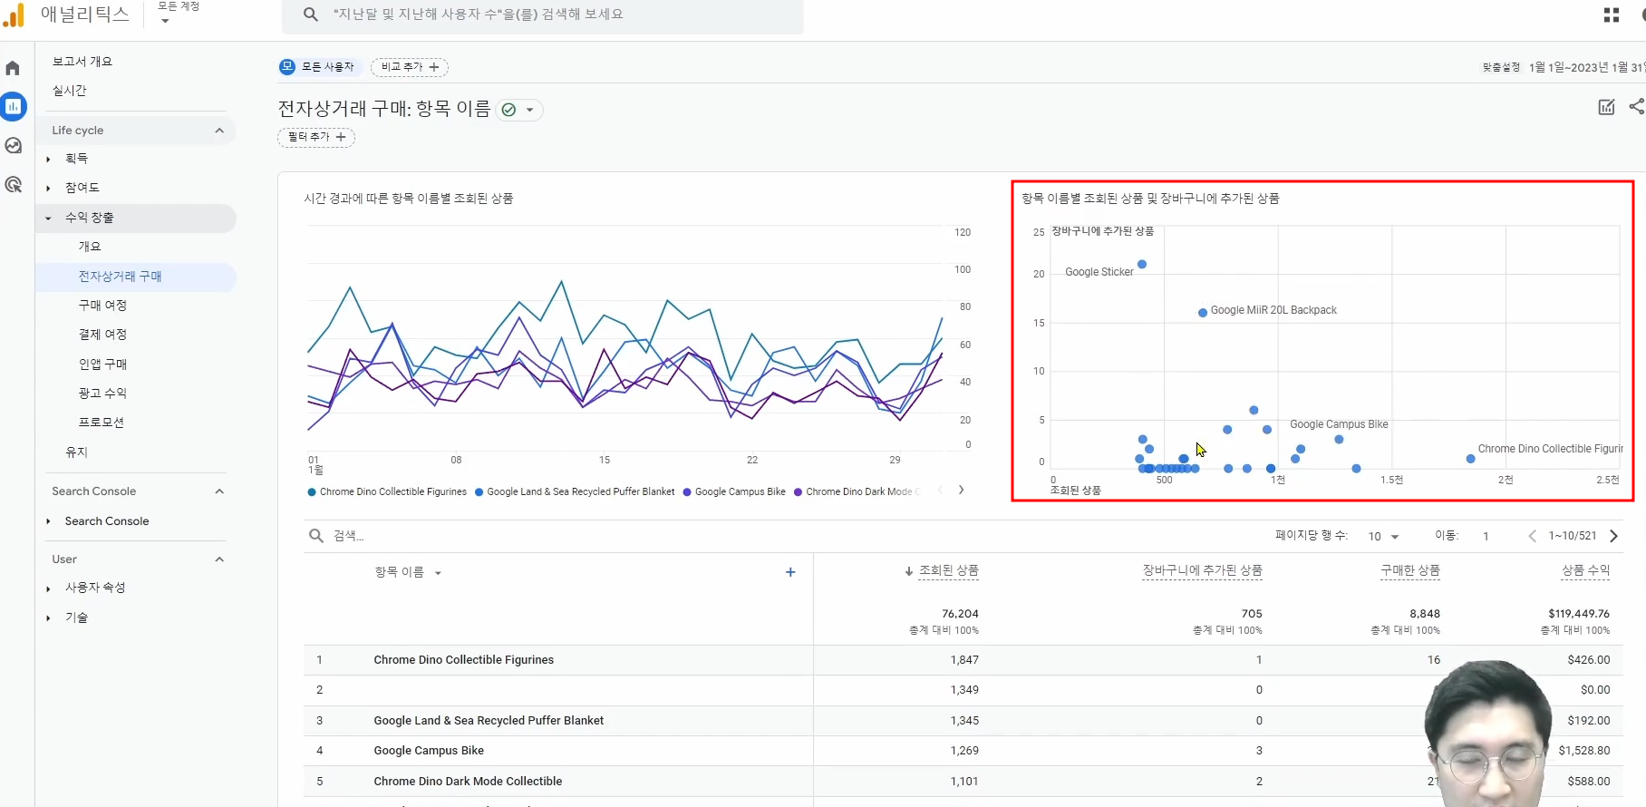The width and height of the screenshot is (1646, 807).
Task: Toggle Google Land & Sea Blanket legend
Action: click(x=575, y=491)
